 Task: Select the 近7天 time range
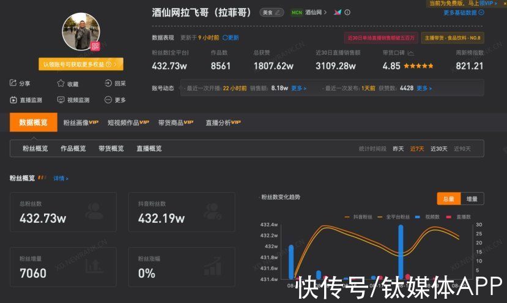(416, 149)
